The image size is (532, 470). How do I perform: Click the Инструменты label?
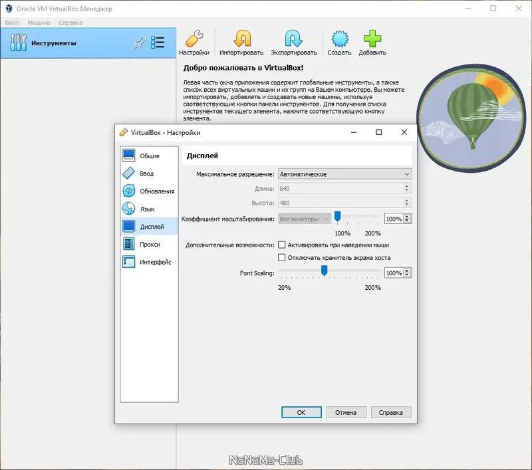pos(54,43)
